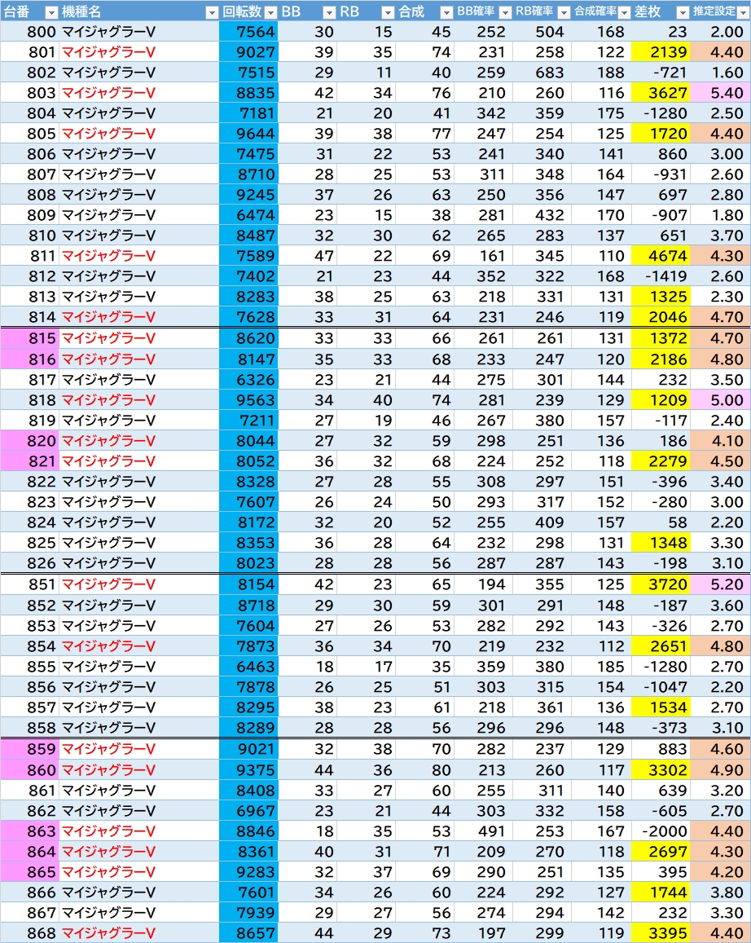
Task: Select difference cell -2000
Action: [x=661, y=831]
